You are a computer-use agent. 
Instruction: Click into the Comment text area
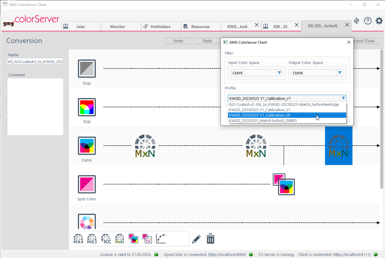coord(36,107)
